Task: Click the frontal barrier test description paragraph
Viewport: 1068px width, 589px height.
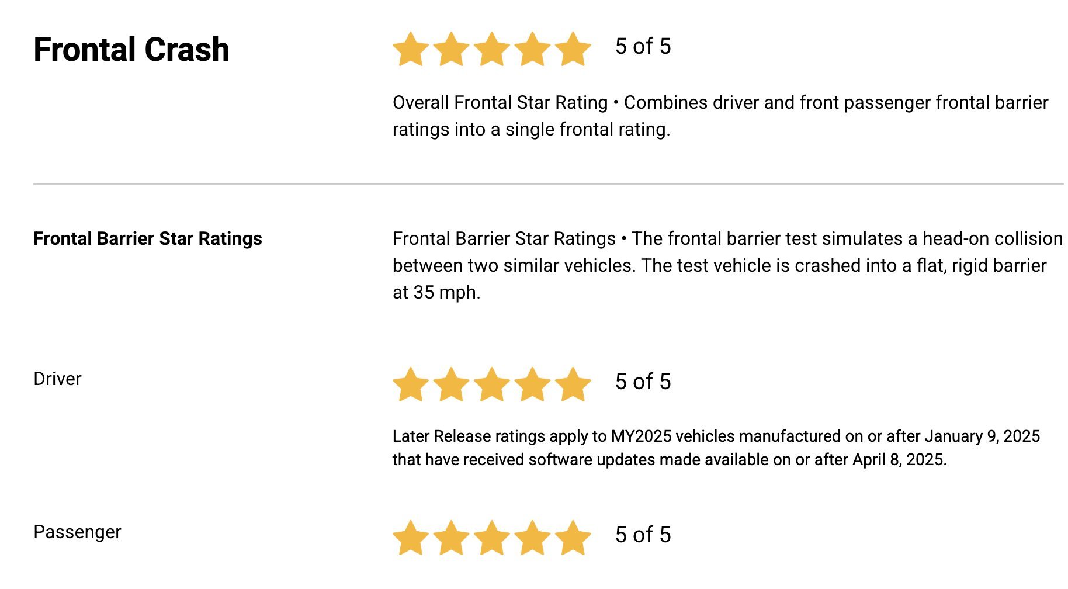Action: click(727, 265)
